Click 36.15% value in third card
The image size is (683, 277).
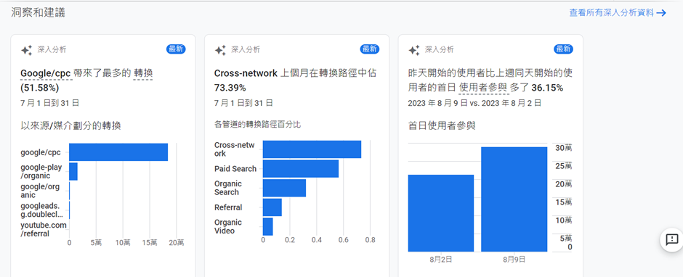[547, 88]
